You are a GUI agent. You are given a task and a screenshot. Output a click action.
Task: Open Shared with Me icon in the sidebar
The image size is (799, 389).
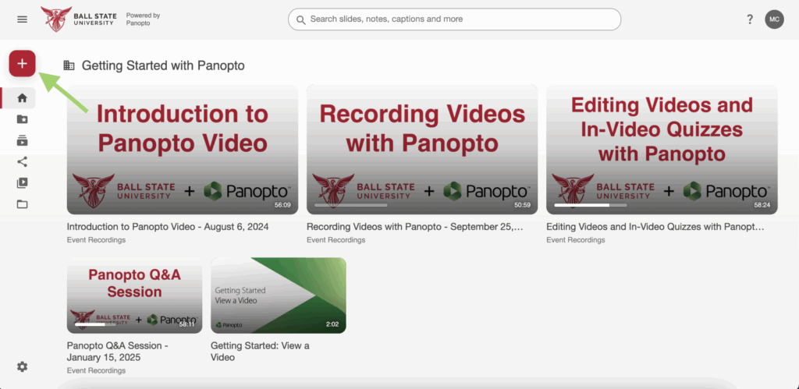point(23,162)
